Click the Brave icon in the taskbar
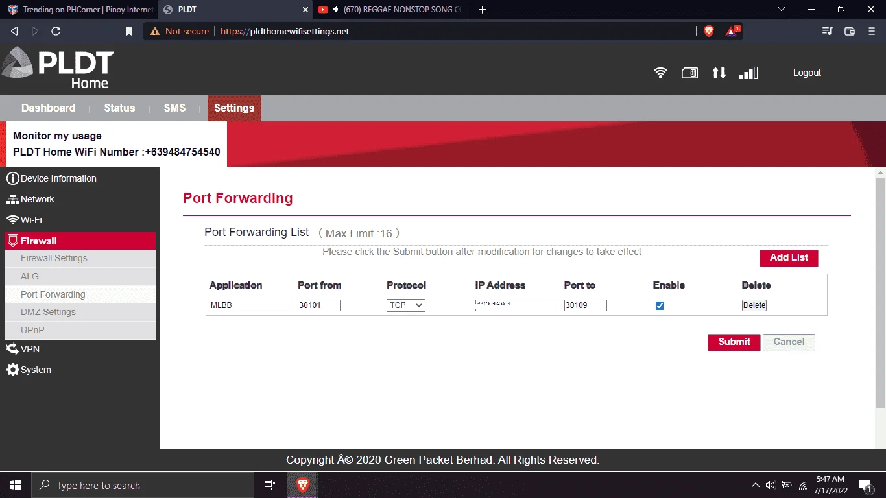Image resolution: width=886 pixels, height=498 pixels. pyautogui.click(x=302, y=485)
